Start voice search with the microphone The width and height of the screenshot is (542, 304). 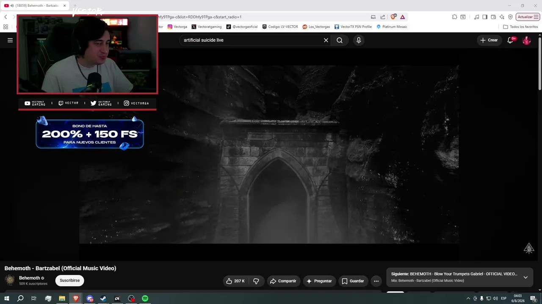(x=359, y=40)
